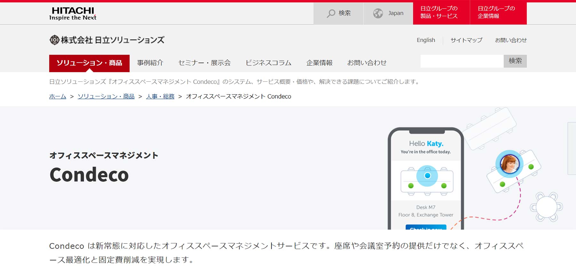Open お問い合わせ in the top utility links
Screen dimensions: 576x276
[511, 40]
